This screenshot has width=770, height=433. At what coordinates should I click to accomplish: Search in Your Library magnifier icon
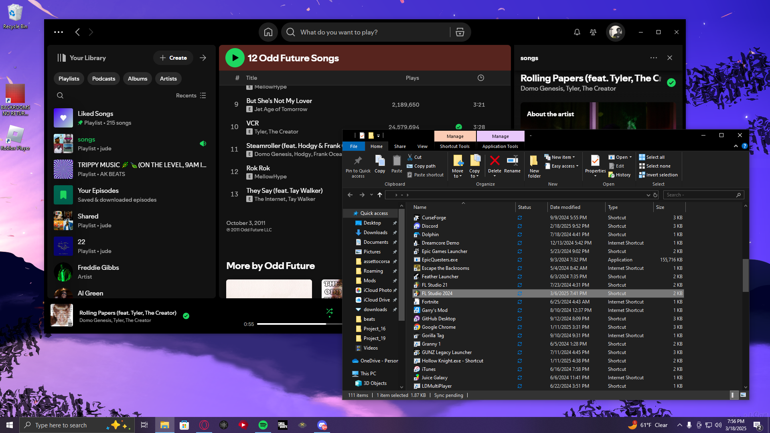[60, 95]
